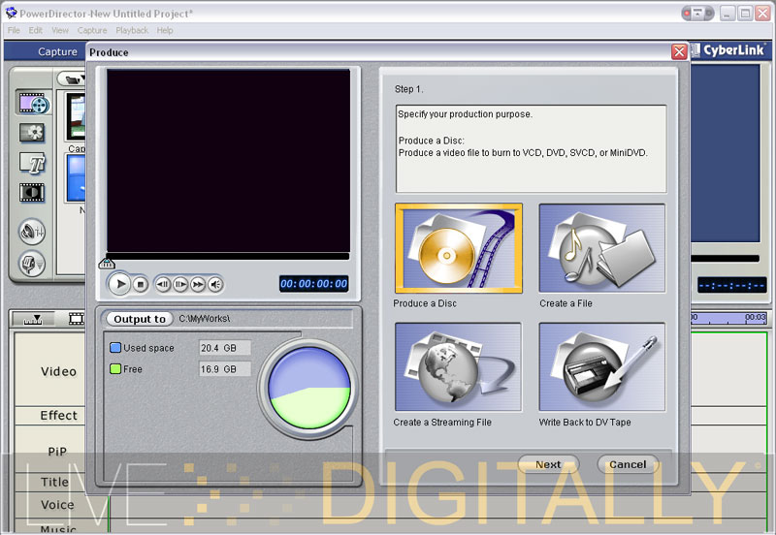Open the Voice-over recording microphone icon

point(32,262)
